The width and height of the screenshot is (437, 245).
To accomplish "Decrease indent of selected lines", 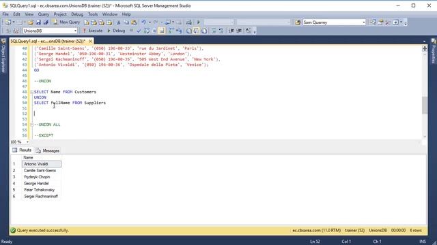I will point(231,31).
